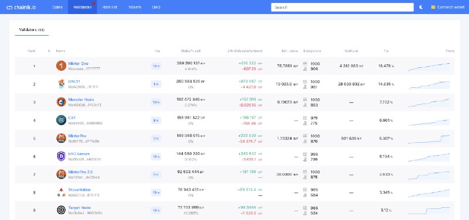The image size is (469, 220).
Task: Click Minter One delegators person icon
Action: tap(305, 69)
